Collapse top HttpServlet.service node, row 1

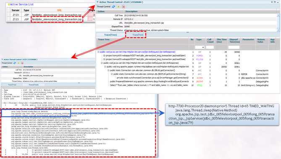point(98,52)
